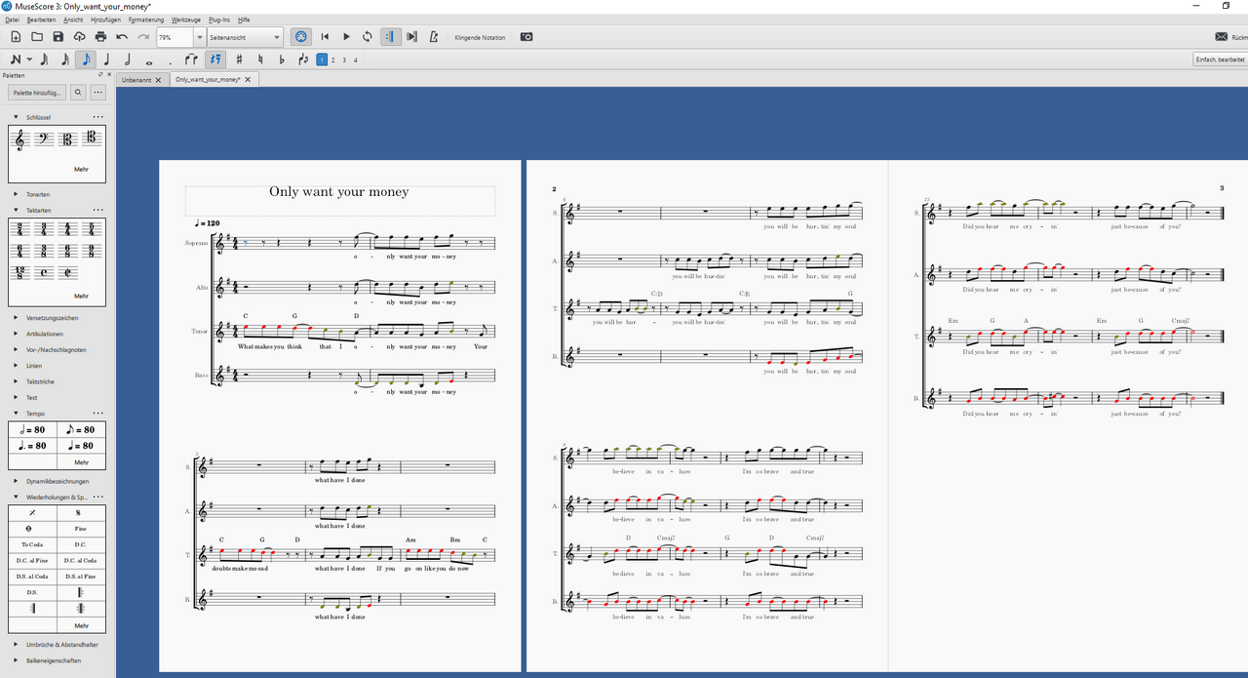Rewind playback to the start
The height and width of the screenshot is (678, 1248).
coord(325,37)
